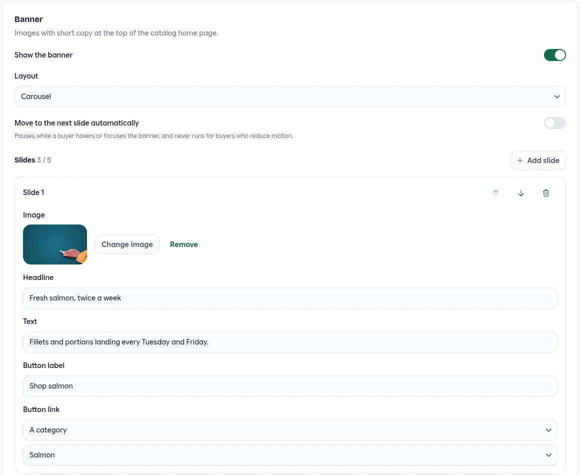Screen dimensions: 580x475
Task: Click the Layout label
Action: click(x=26, y=76)
